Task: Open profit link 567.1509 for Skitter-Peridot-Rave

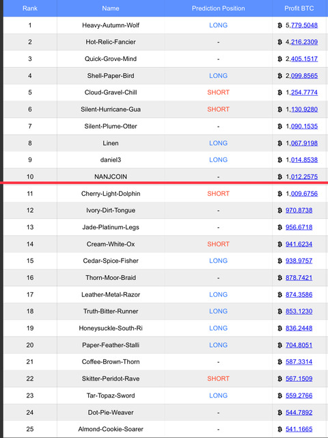Action: click(299, 378)
